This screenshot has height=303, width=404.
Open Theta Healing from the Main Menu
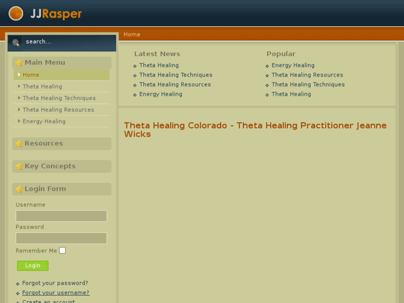(x=62, y=86)
